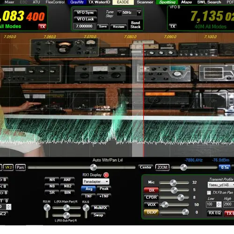
Task: Open TX WaterID menu item
Action: [99, 2]
